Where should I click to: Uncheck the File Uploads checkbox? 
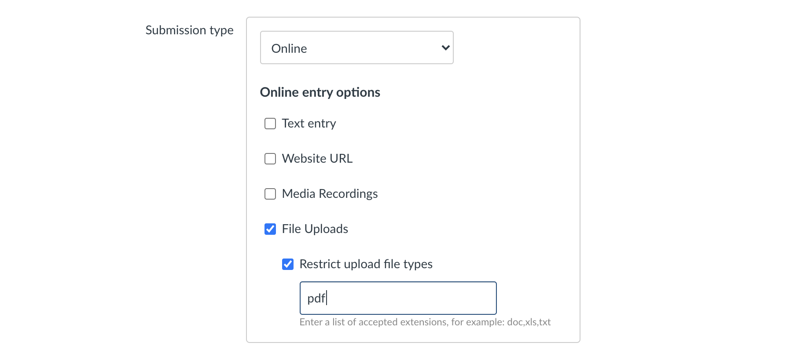[x=270, y=229]
